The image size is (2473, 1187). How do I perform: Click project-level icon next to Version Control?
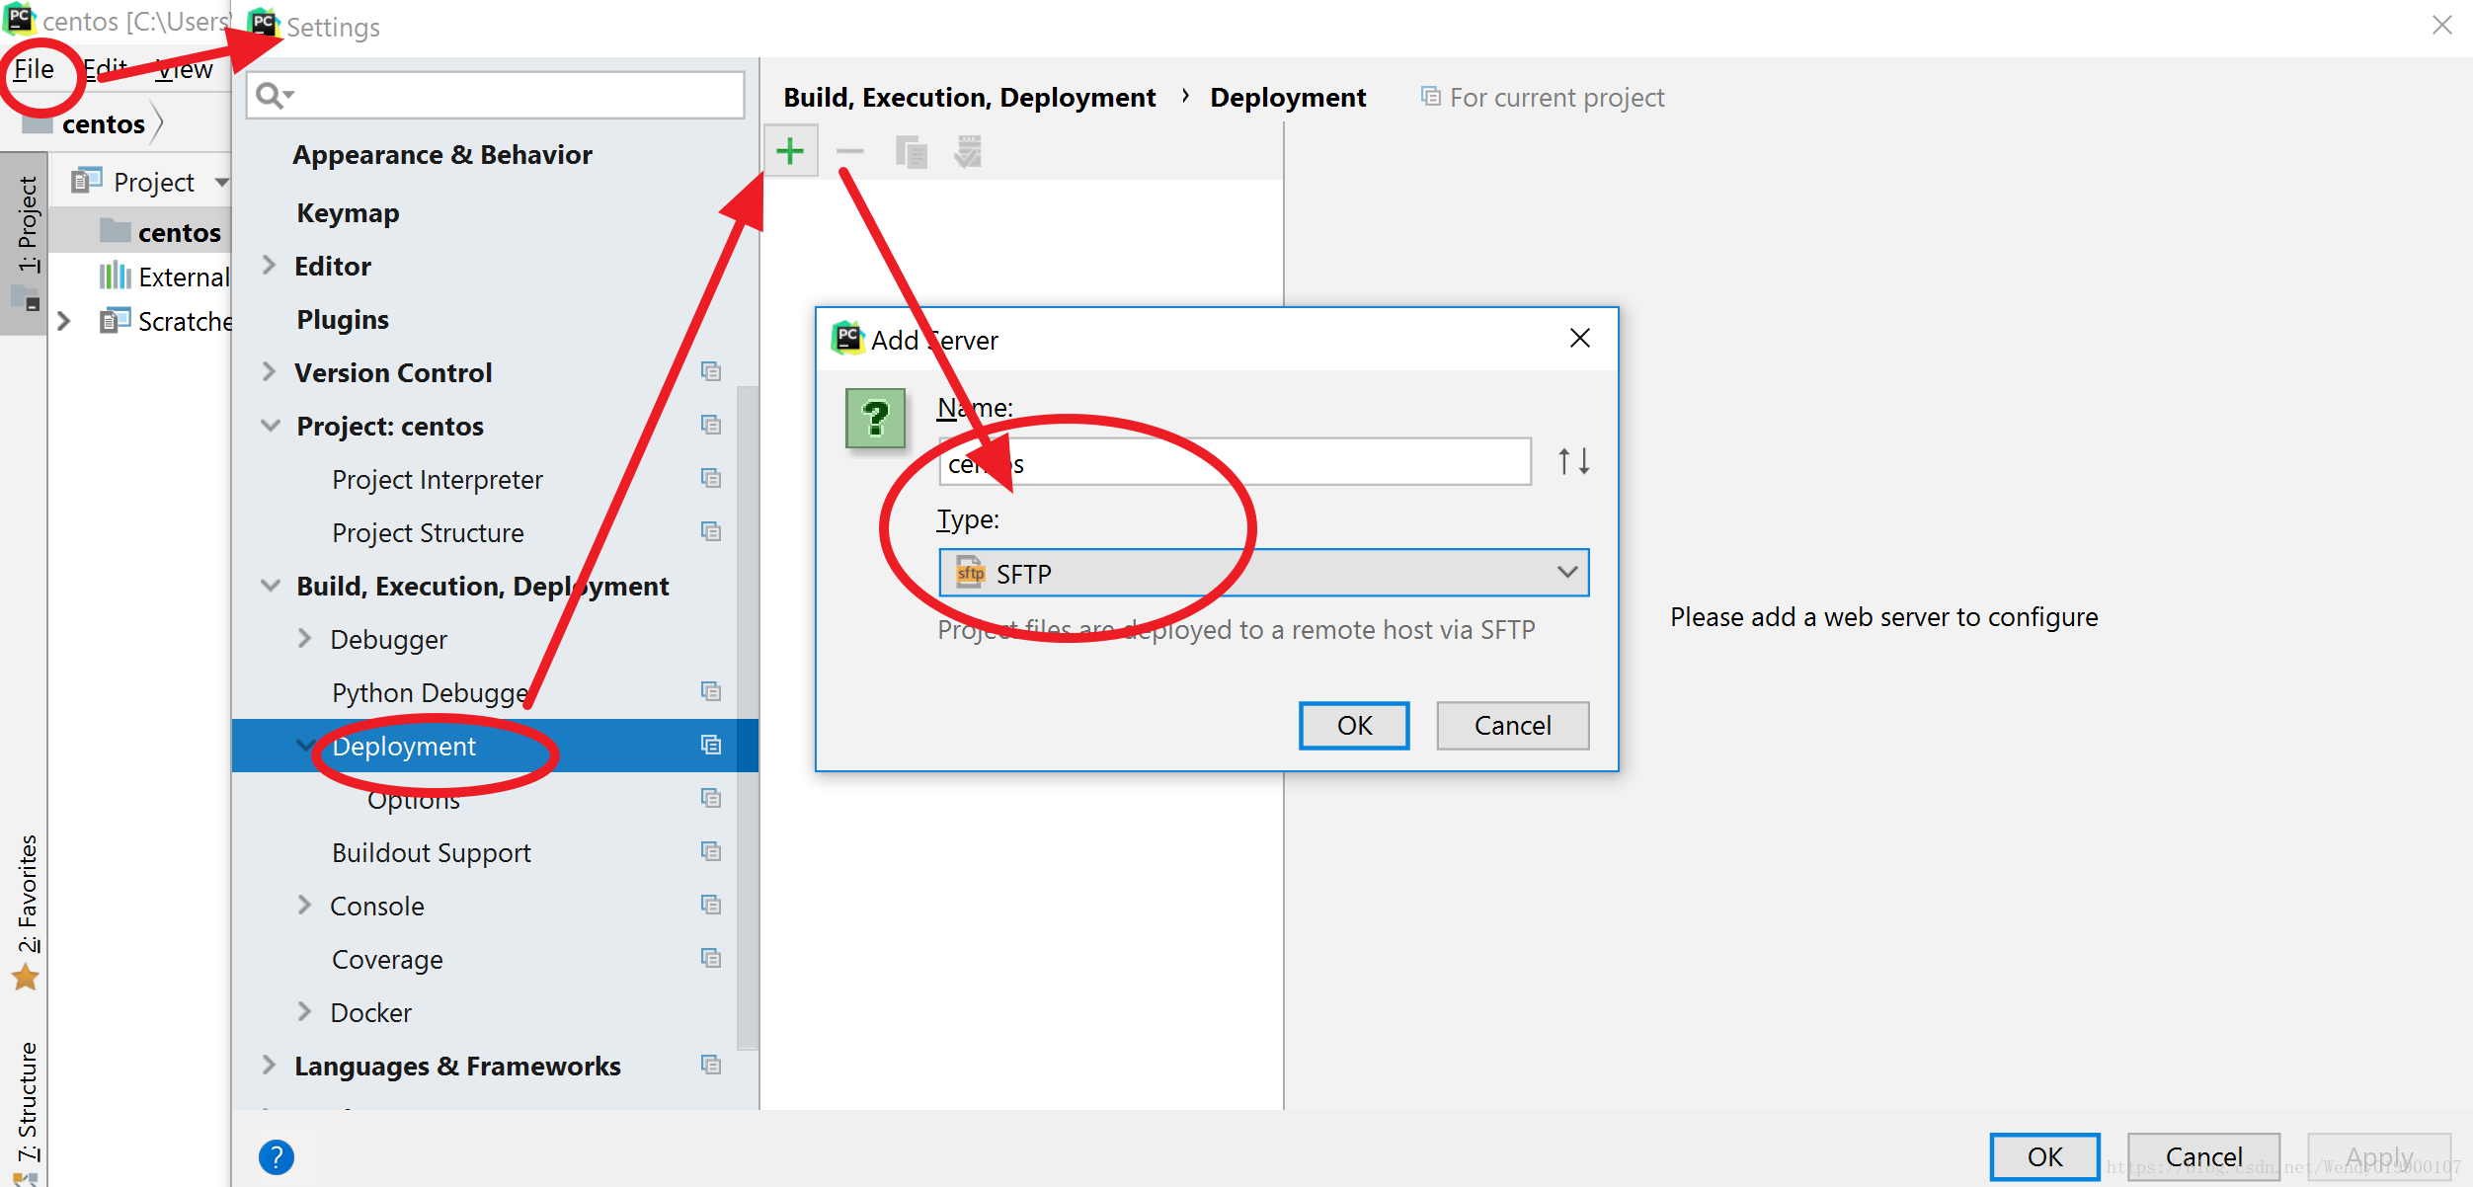point(710,372)
